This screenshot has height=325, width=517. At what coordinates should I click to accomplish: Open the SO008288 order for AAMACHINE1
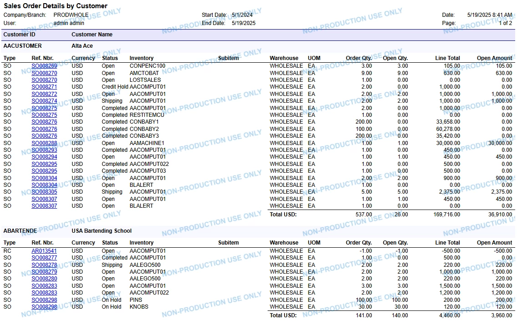[44, 143]
